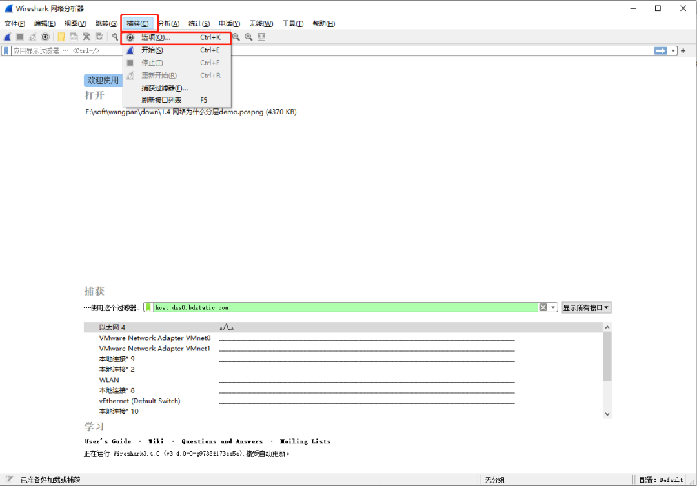Open the User's Guide link
Viewport: 697px width, 486px height.
point(108,441)
